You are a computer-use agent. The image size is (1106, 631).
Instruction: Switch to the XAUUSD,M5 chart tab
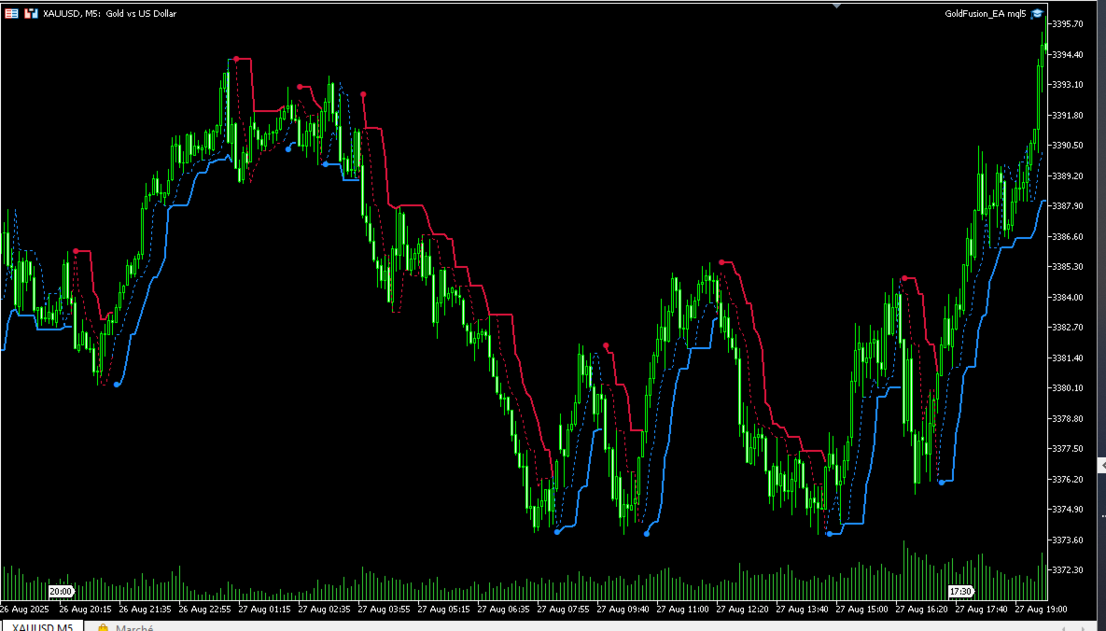(x=42, y=626)
